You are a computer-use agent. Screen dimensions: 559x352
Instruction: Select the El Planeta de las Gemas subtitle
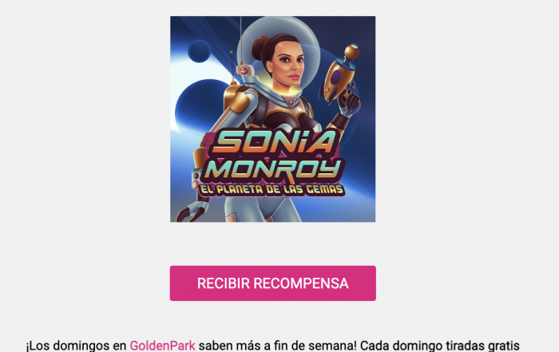[x=272, y=189]
